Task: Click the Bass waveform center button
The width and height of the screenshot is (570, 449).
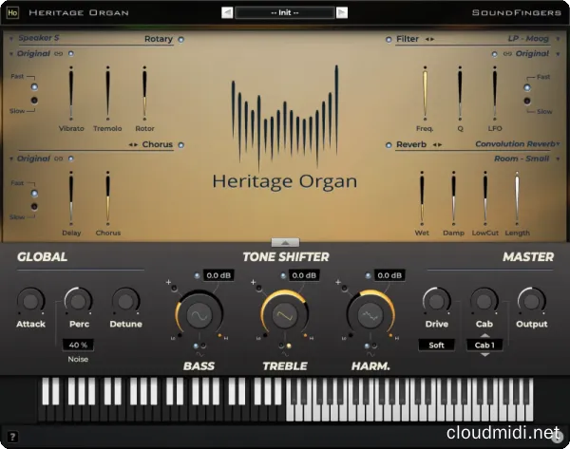Action: click(x=199, y=315)
